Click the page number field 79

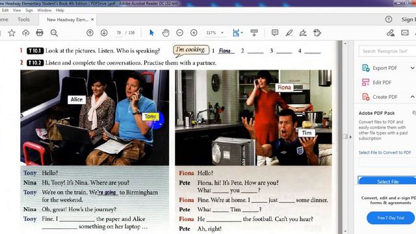118,33
